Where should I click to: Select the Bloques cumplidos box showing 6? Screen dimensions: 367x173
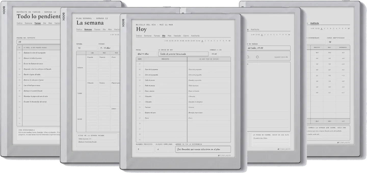point(165,149)
